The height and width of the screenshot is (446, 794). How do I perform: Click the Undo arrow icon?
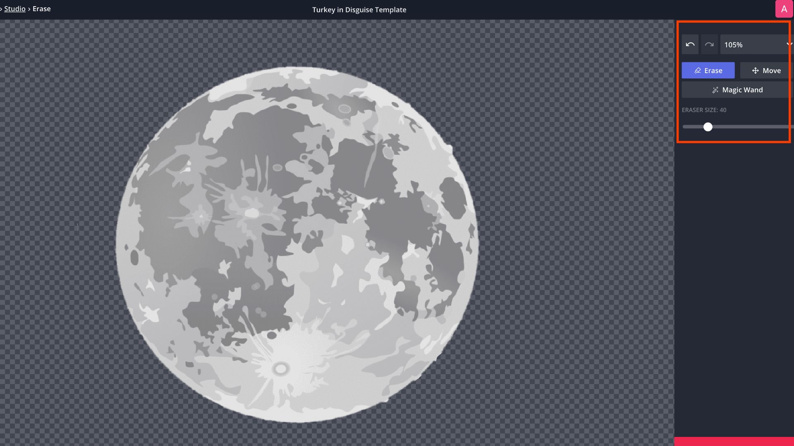tap(690, 45)
